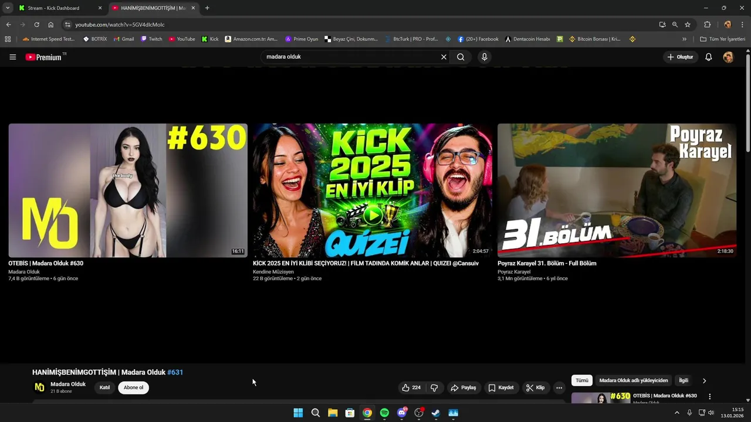View site information icon in address bar

pos(67,25)
